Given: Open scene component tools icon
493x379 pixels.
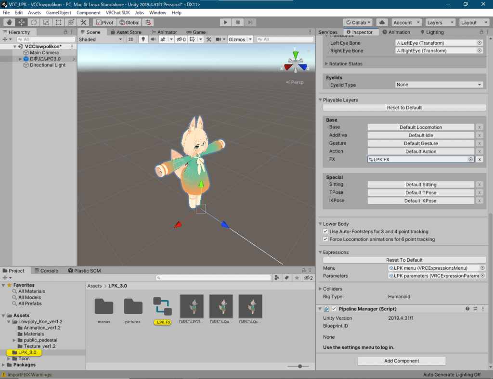Looking at the screenshot, I should coord(209,39).
